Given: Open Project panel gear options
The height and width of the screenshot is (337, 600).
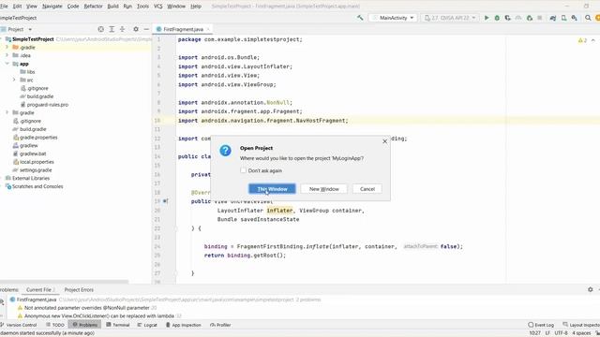Looking at the screenshot, I should coord(136,29).
